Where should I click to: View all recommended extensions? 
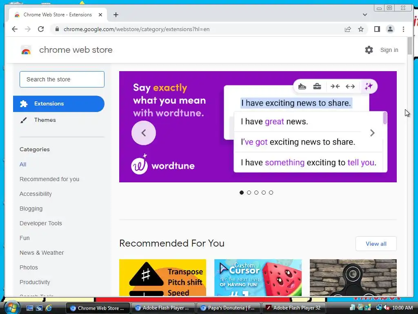(x=376, y=244)
